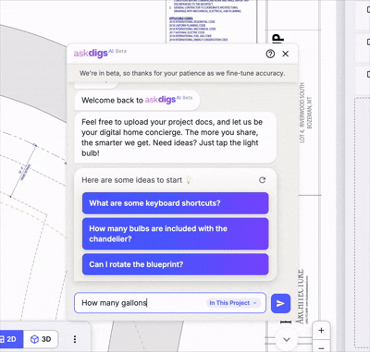The width and height of the screenshot is (370, 352).
Task: Click the light bulb ideas icon
Action: (189, 180)
